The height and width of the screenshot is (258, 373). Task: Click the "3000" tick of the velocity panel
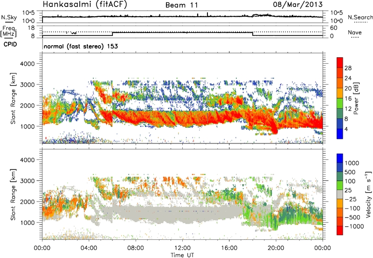(x=27, y=181)
